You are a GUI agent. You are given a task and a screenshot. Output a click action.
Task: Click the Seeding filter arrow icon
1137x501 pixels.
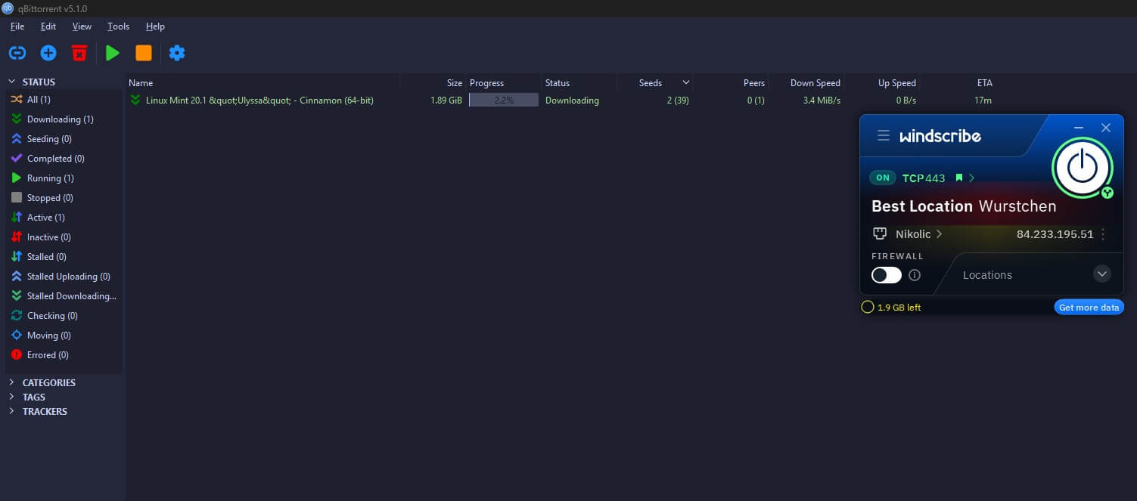17,139
